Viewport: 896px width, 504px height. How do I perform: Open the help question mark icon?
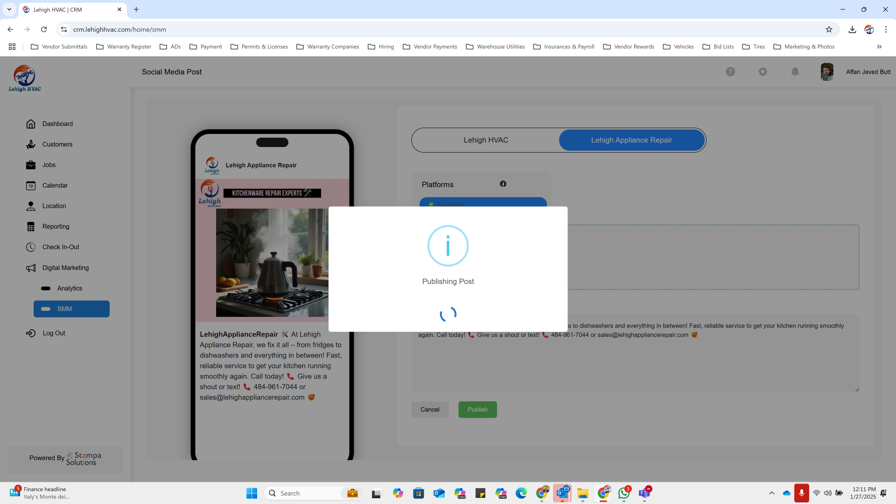(x=730, y=72)
